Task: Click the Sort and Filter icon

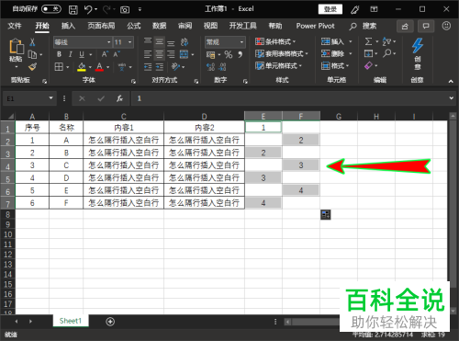Action: 386,41
